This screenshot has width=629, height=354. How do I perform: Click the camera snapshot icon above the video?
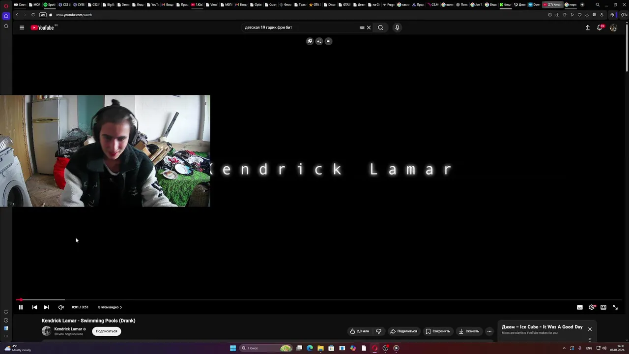tap(328, 41)
